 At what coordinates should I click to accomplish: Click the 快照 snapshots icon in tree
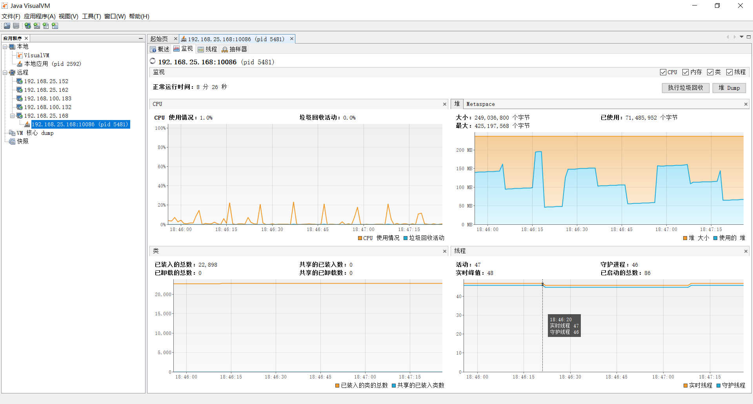click(12, 142)
